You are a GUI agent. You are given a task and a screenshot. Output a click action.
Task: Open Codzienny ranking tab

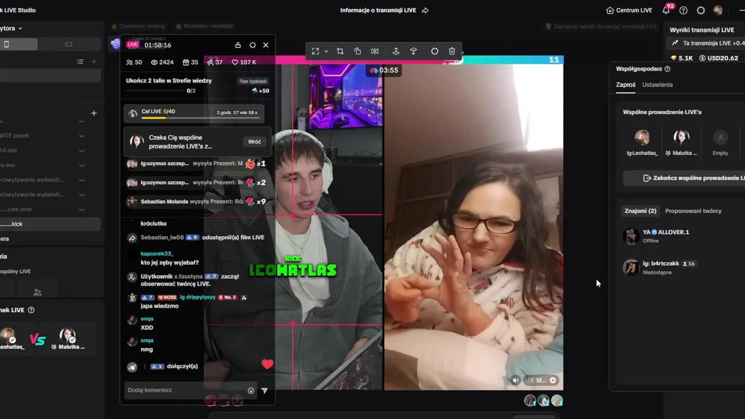point(137,26)
